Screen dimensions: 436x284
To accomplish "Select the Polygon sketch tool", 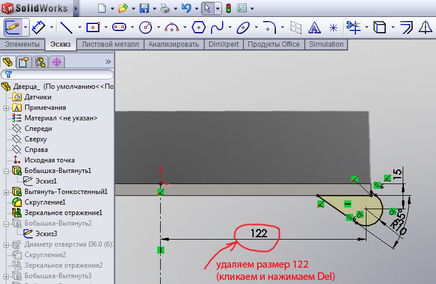I will (199, 27).
